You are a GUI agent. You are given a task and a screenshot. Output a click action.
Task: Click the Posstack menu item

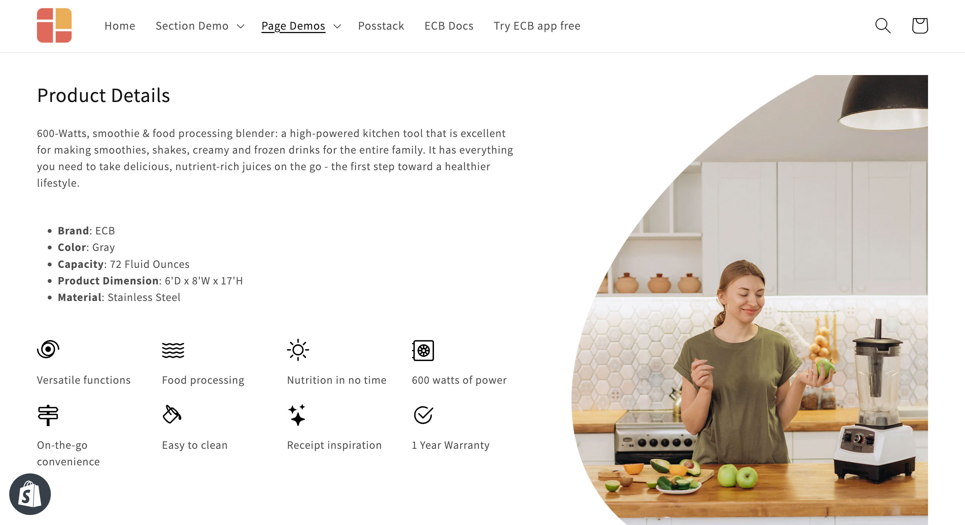[x=381, y=26]
